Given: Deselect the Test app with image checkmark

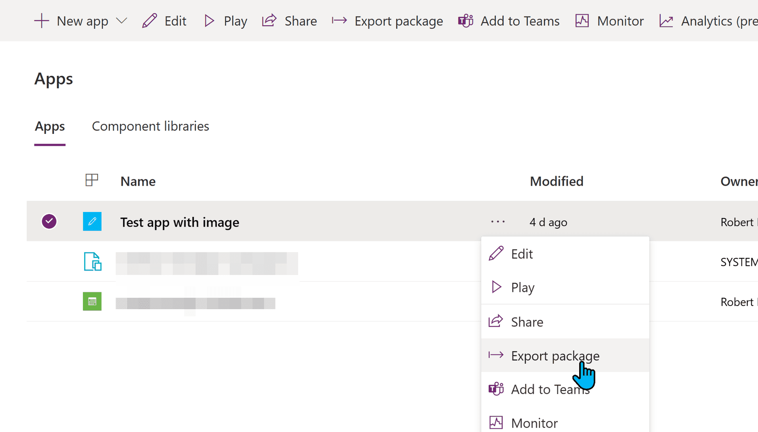Looking at the screenshot, I should [x=49, y=222].
